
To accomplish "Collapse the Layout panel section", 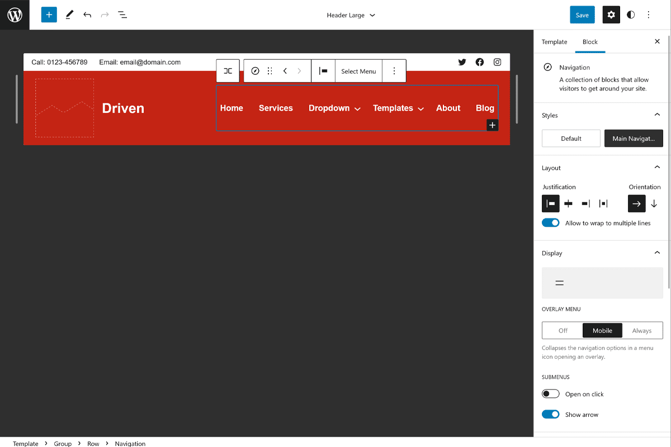I will [657, 168].
